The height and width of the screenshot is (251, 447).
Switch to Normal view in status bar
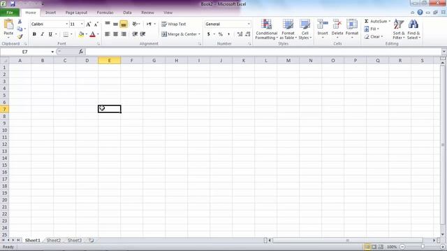[x=367, y=247]
